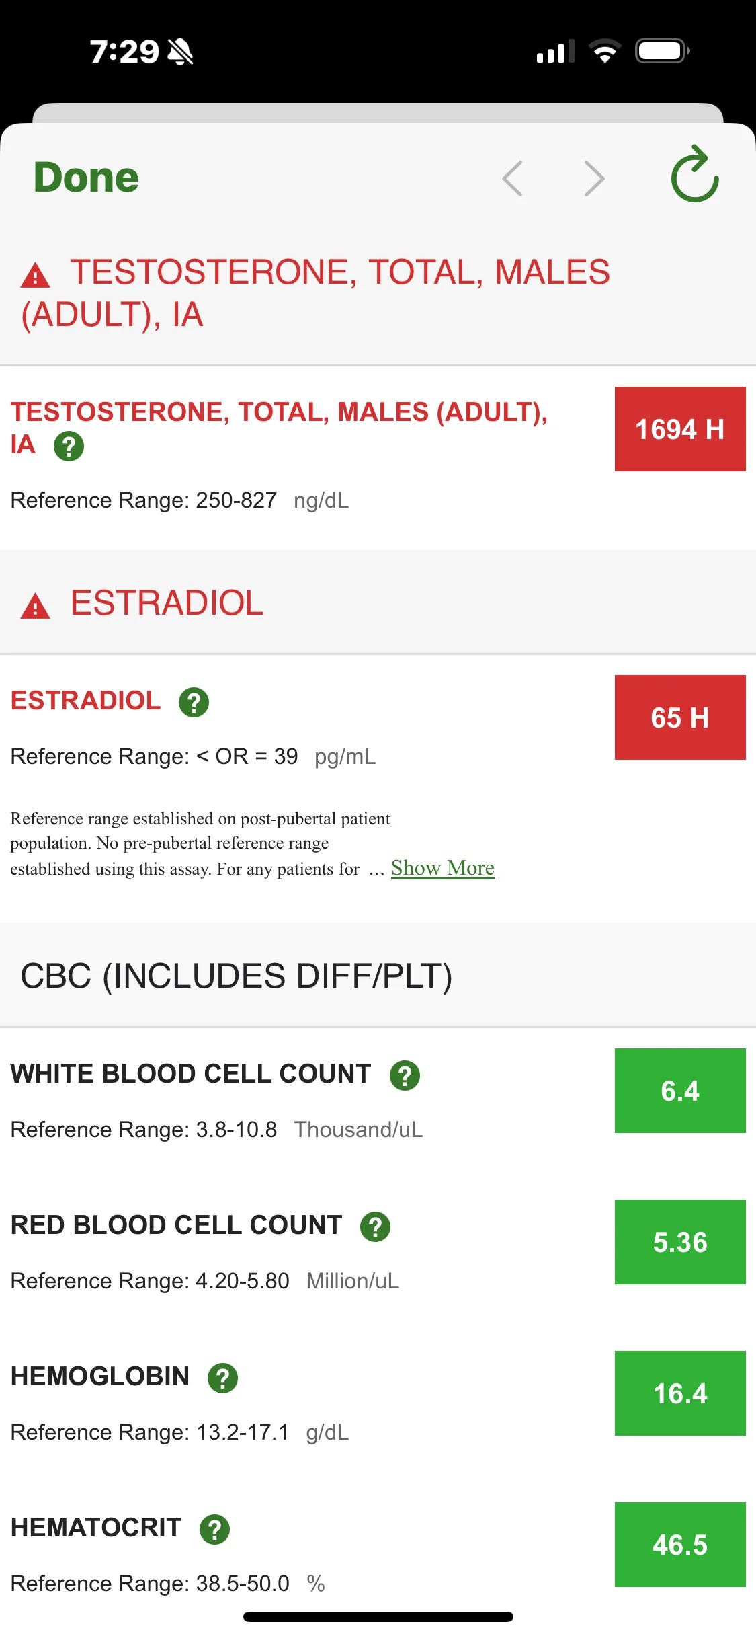Tap the Done button

point(86,178)
